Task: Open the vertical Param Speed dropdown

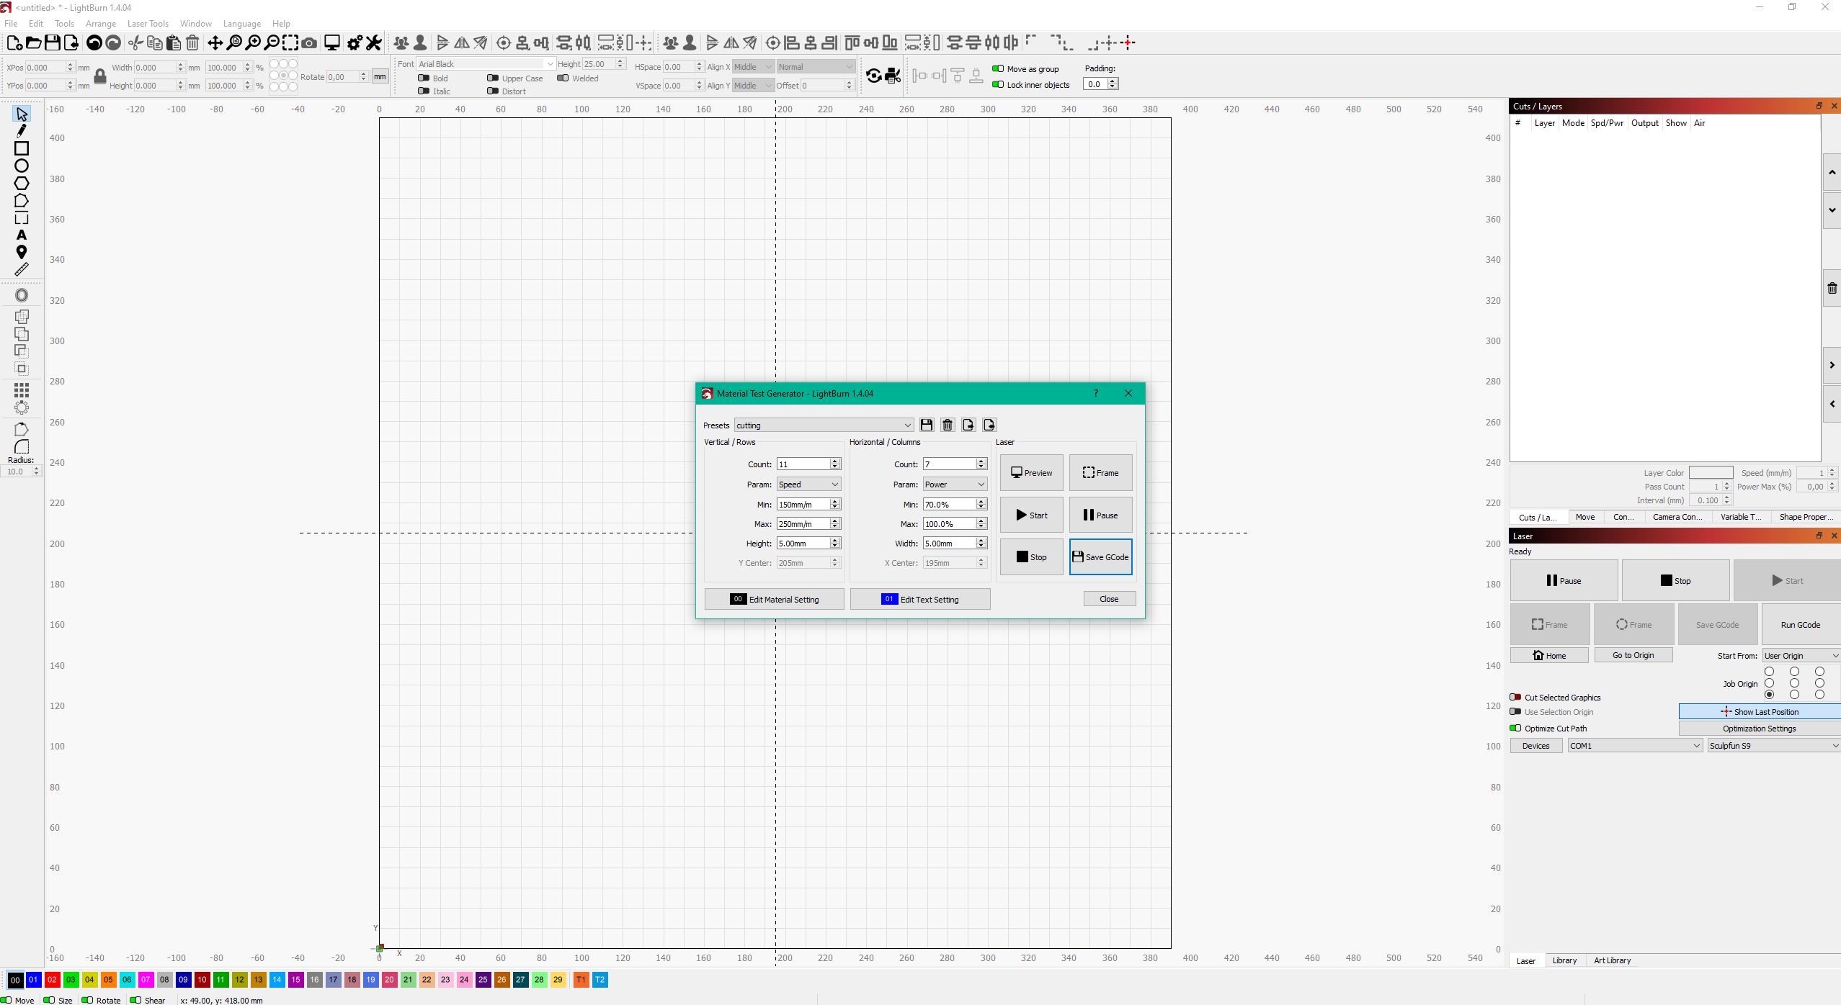Action: coord(808,485)
